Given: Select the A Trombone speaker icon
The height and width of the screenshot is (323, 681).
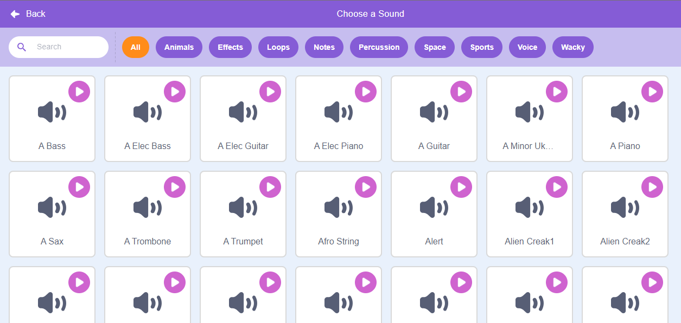Looking at the screenshot, I should pyautogui.click(x=147, y=208).
